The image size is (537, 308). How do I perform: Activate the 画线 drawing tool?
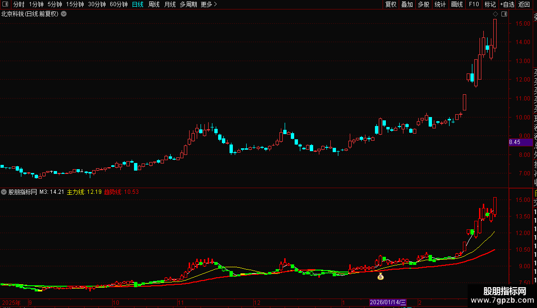click(457, 4)
